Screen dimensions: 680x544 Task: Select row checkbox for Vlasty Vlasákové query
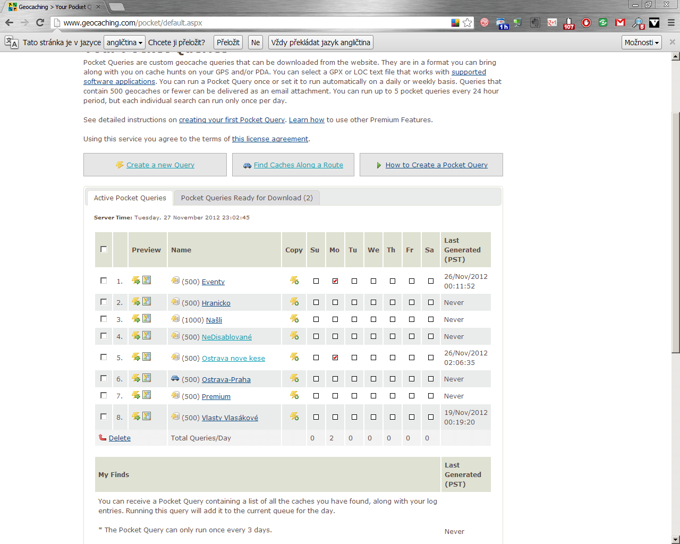point(104,416)
